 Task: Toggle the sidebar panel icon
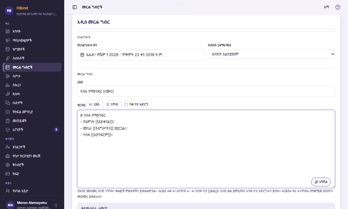tap(75, 7)
